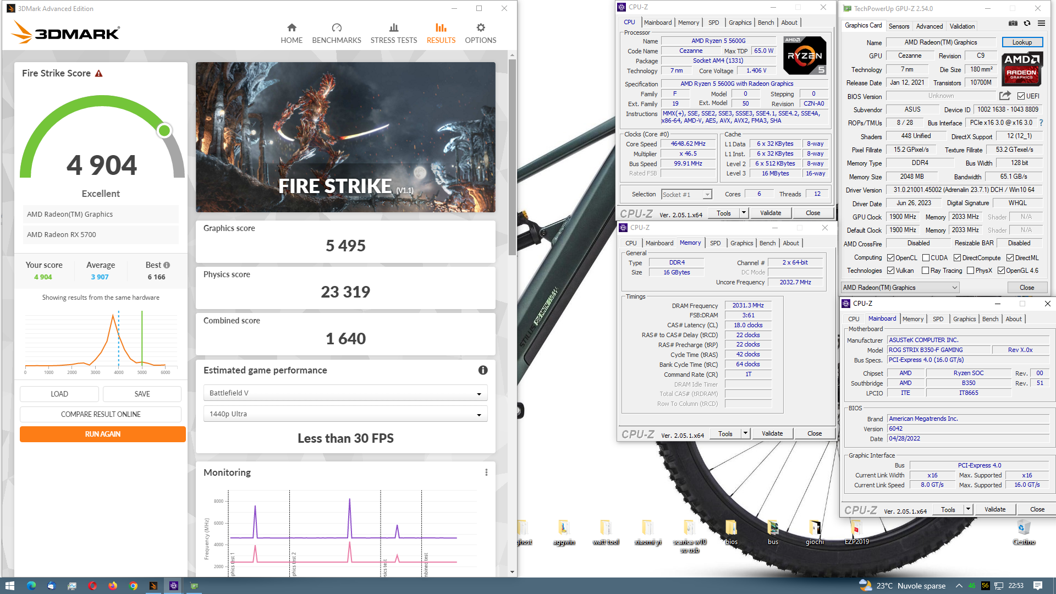
Task: Click the SAVE button in 3DMark
Action: tap(142, 394)
